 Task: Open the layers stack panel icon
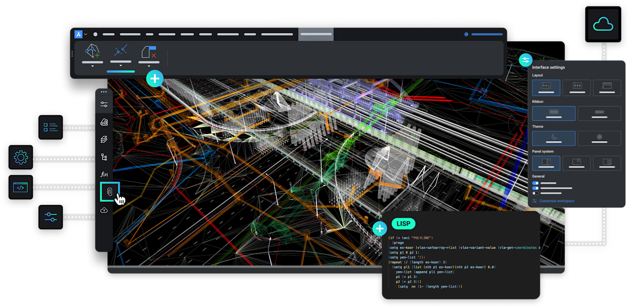(104, 140)
